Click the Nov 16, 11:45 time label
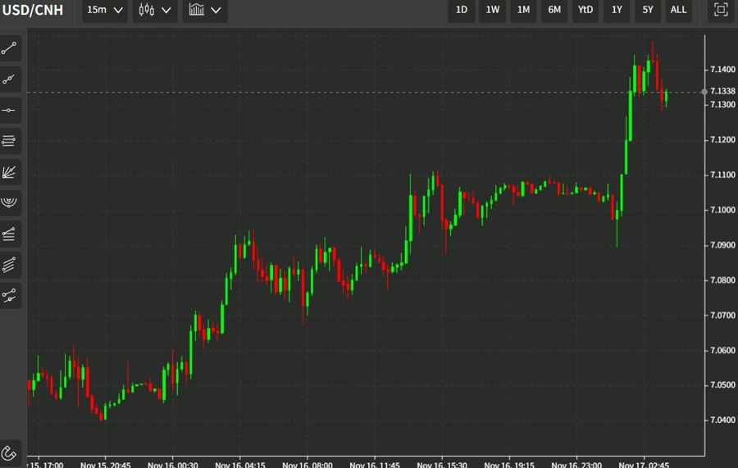This screenshot has width=738, height=468. pos(375,465)
